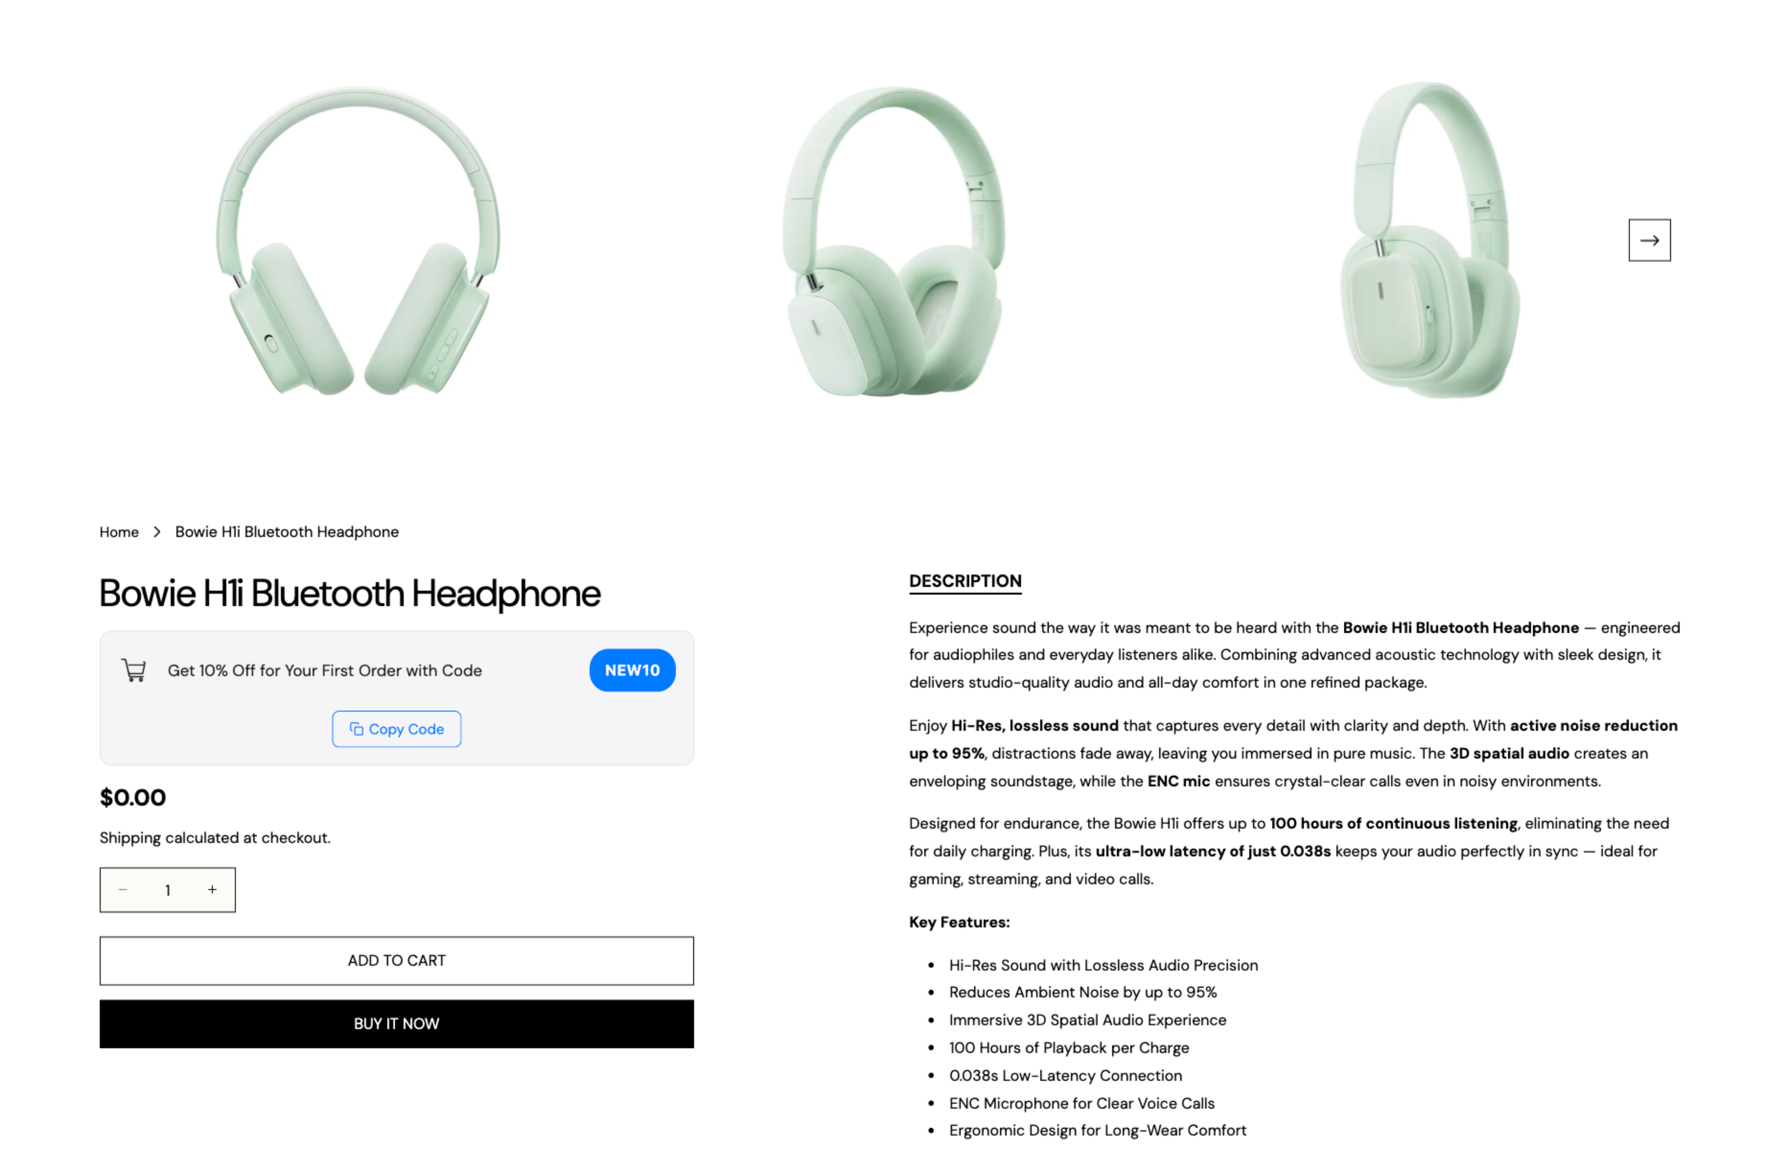The image size is (1789, 1158).
Task: Click the Copy Code button
Action: [x=396, y=729]
